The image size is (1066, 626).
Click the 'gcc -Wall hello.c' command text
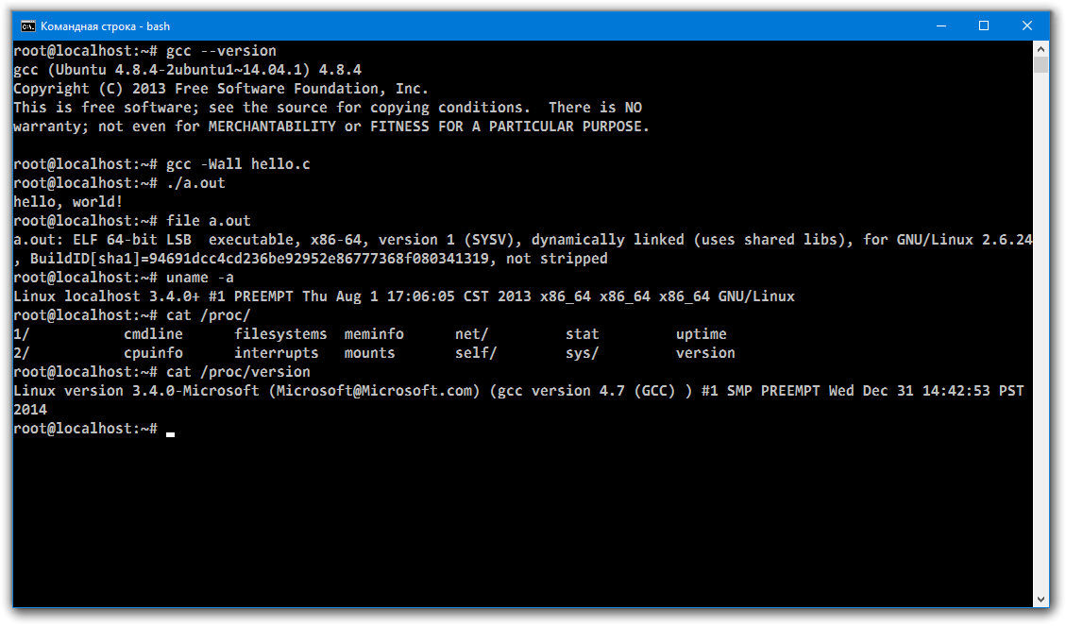click(x=238, y=164)
